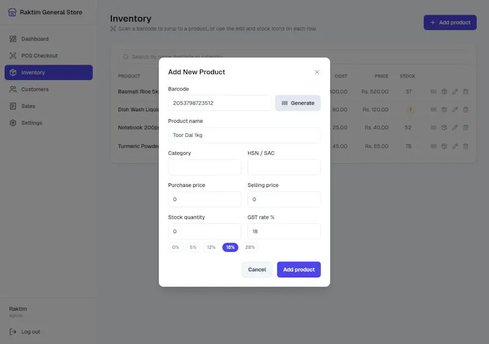Viewport: 489px width, 344px height.
Task: Click the Purchase price field
Action: click(205, 199)
